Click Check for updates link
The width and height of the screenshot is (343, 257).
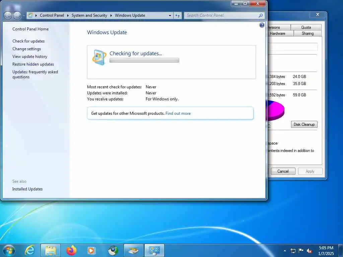click(x=28, y=41)
